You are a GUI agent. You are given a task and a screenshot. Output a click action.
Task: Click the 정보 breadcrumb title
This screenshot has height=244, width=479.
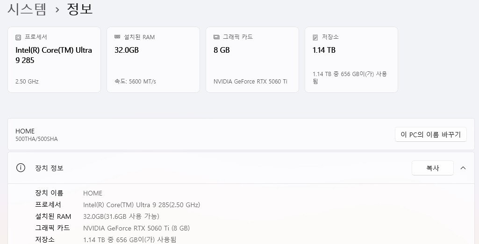[x=80, y=9]
